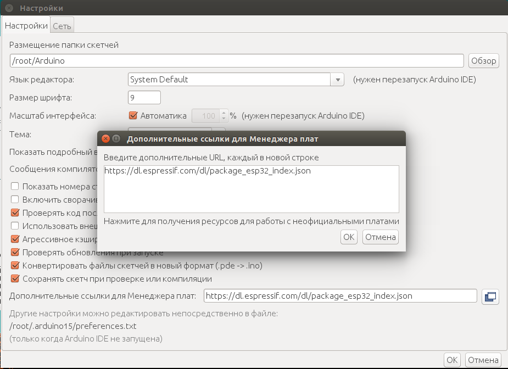Disable Проверять обновления при запуске
Image resolution: width=508 pixels, height=369 pixels.
click(15, 253)
